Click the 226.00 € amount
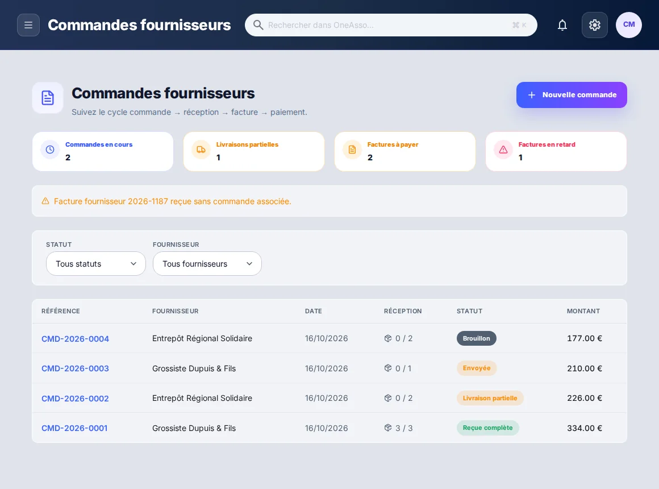The image size is (659, 489). point(585,398)
